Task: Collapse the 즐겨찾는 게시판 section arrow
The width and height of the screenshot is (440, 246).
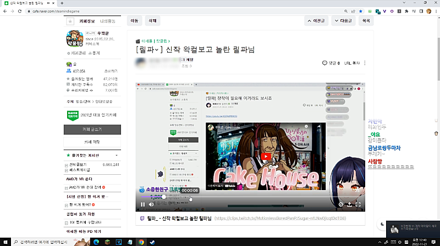Action: pyautogui.click(x=117, y=156)
